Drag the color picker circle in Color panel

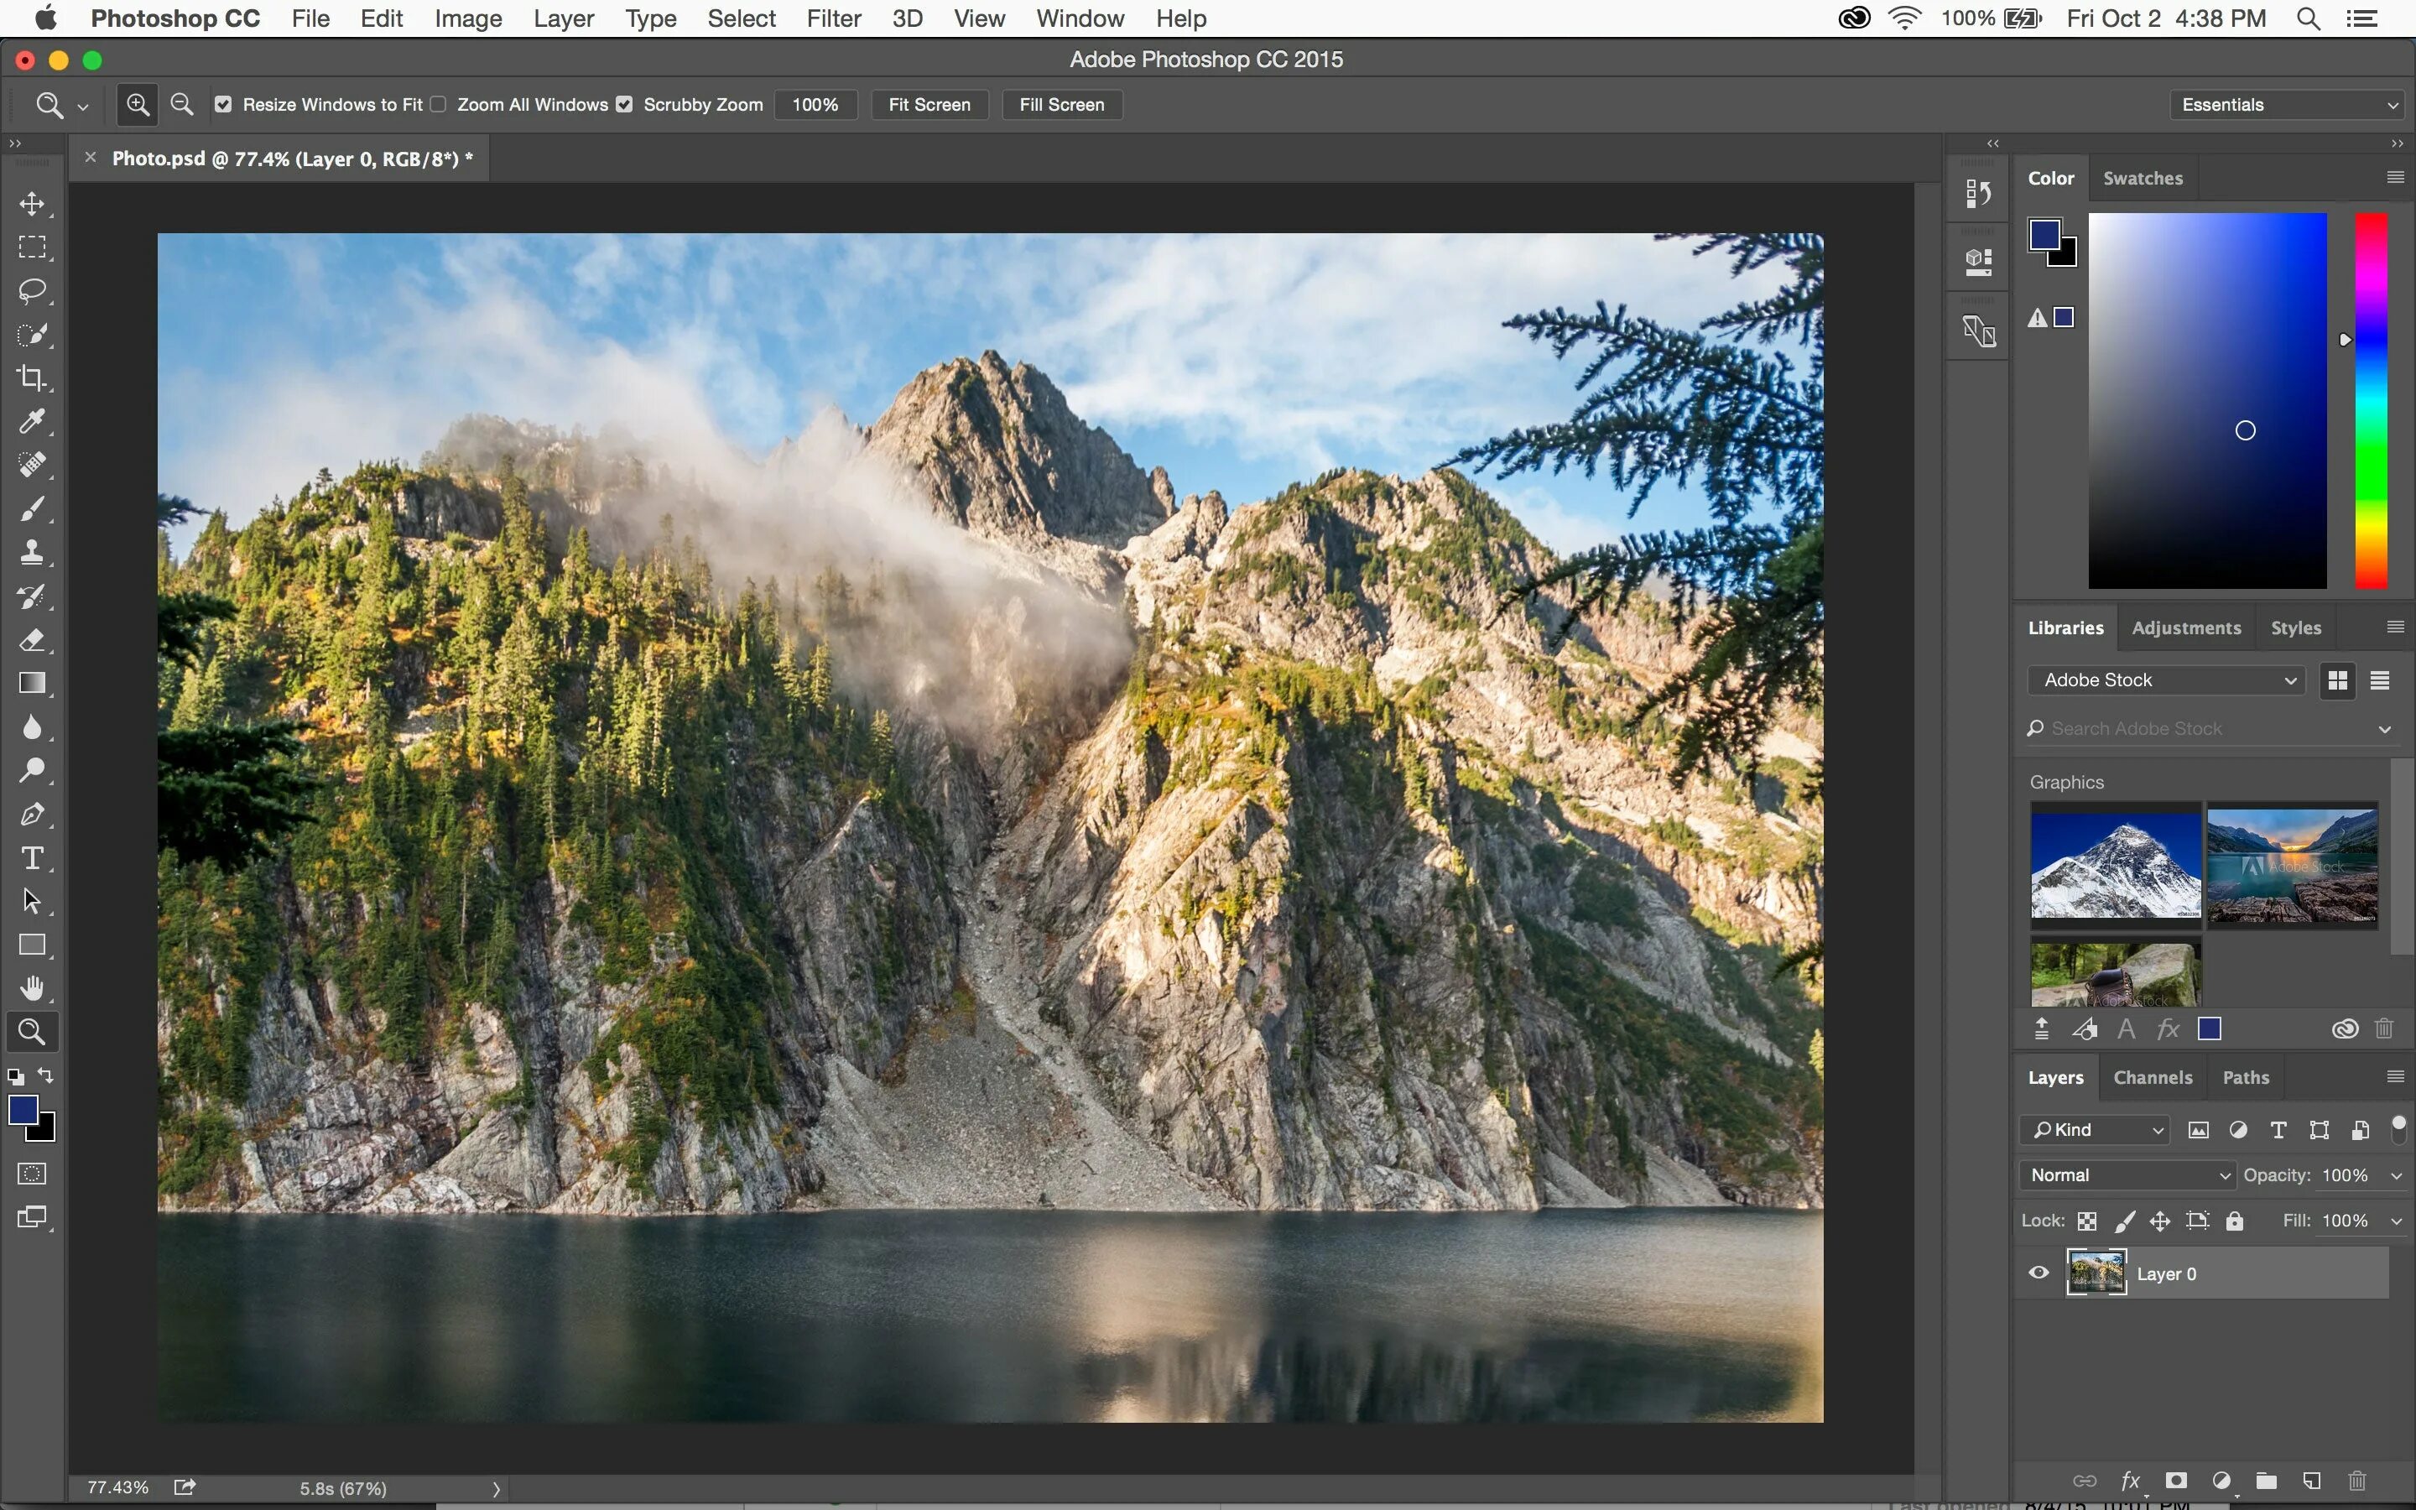click(2246, 430)
